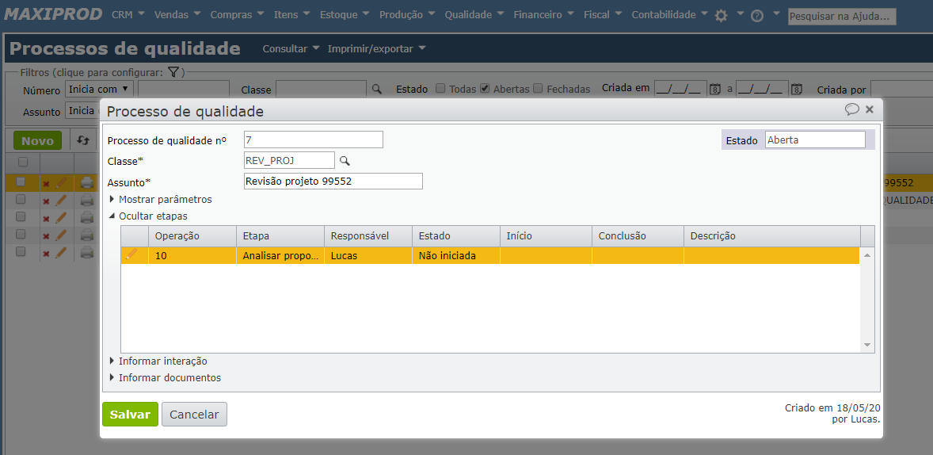Screen dimensions: 933x455
Task: Open the Contabilidade menu
Action: 669,15
